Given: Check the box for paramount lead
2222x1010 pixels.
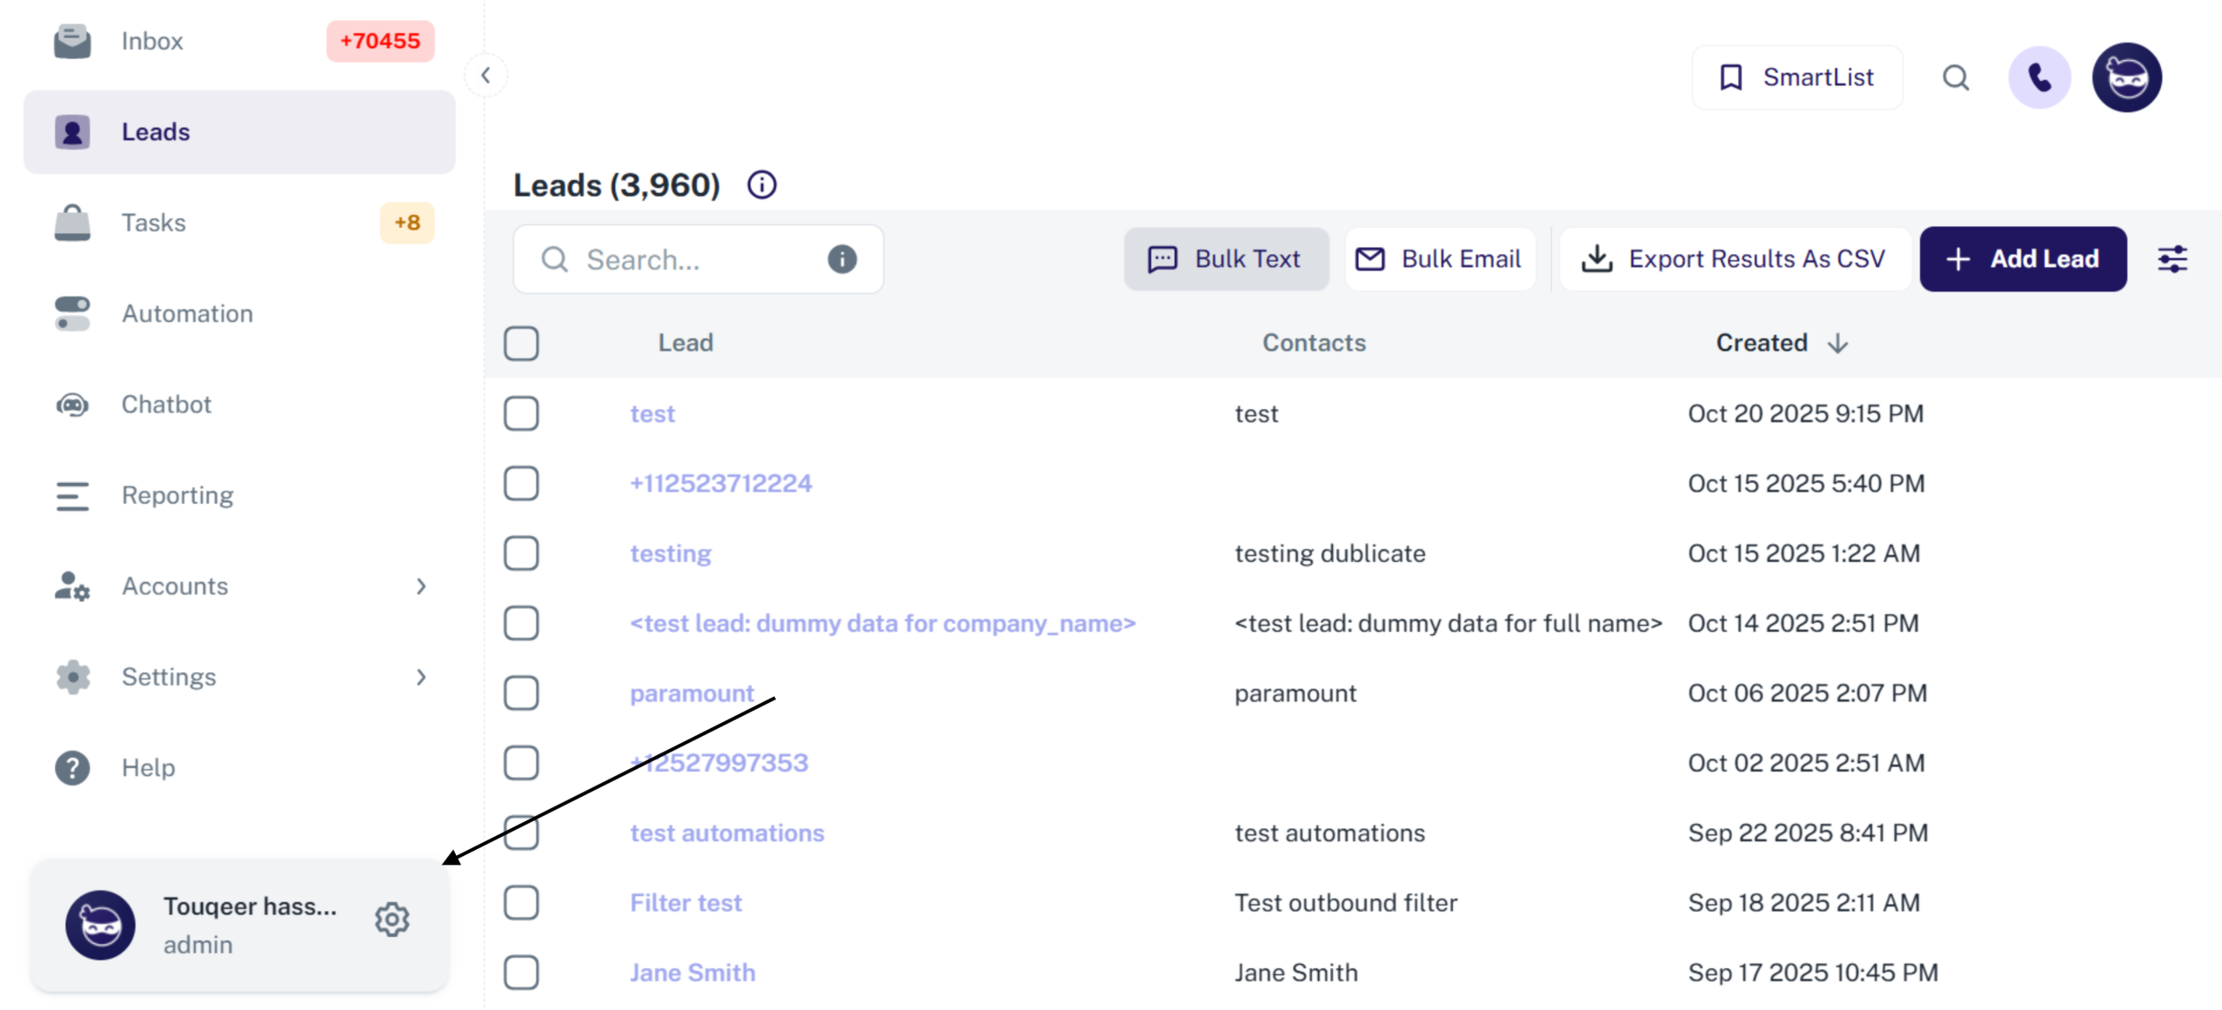Looking at the screenshot, I should pos(520,693).
